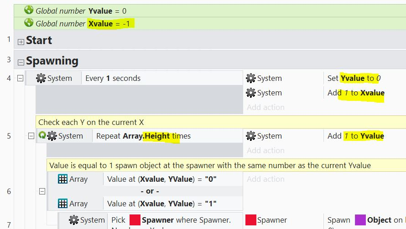Click Array icon for value equals "0" condition

pyautogui.click(x=63, y=179)
